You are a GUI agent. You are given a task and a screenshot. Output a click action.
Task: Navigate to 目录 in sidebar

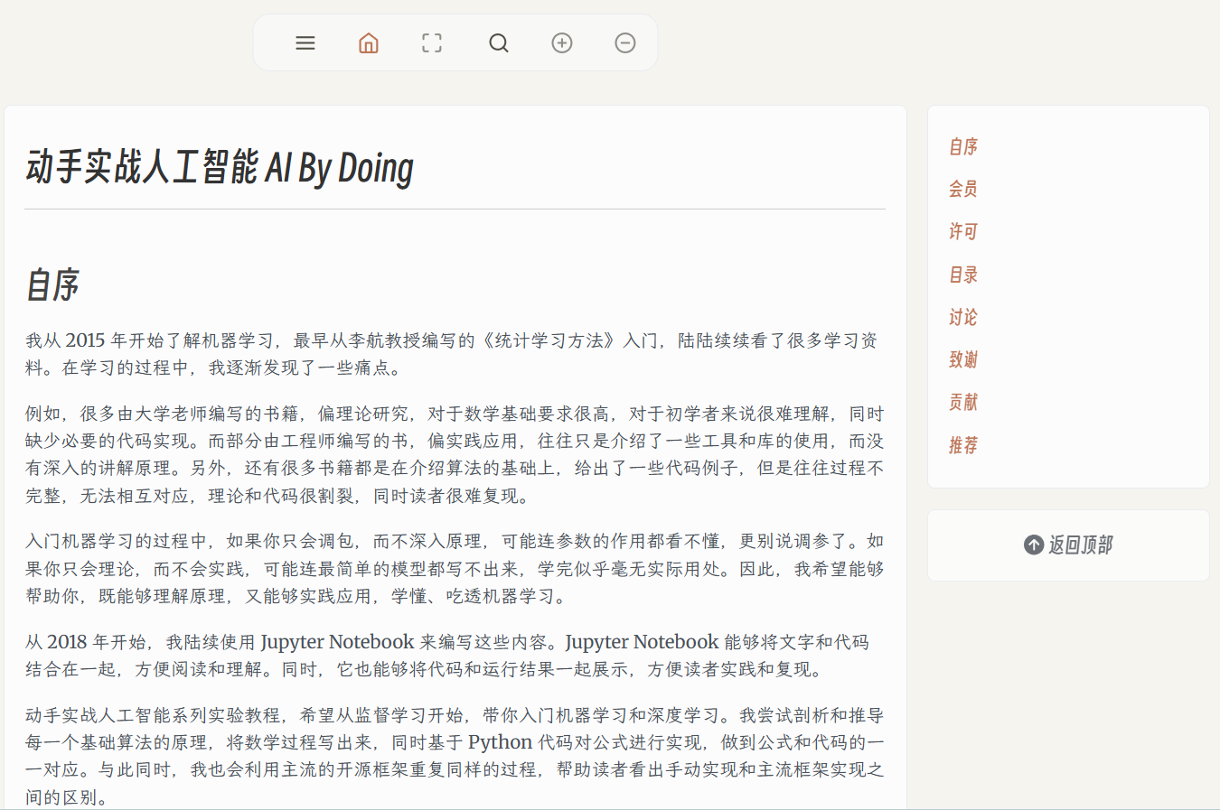coord(963,275)
